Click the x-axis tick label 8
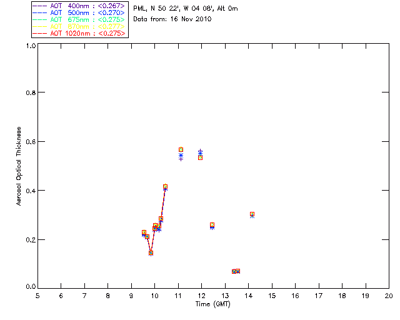The width and height of the screenshot is (400, 320). [108, 296]
